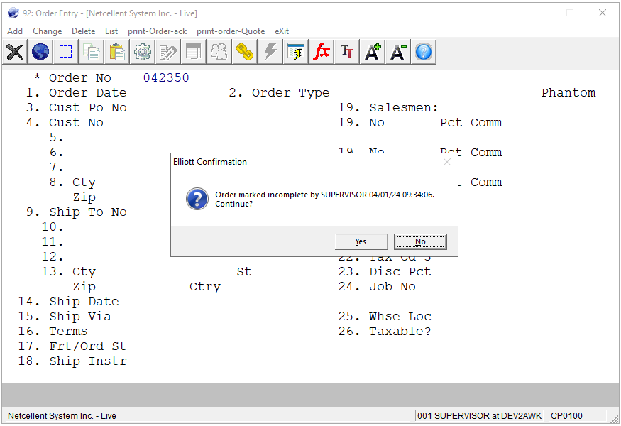Click the X cancel icon in toolbar
The image size is (621, 426).
click(15, 52)
